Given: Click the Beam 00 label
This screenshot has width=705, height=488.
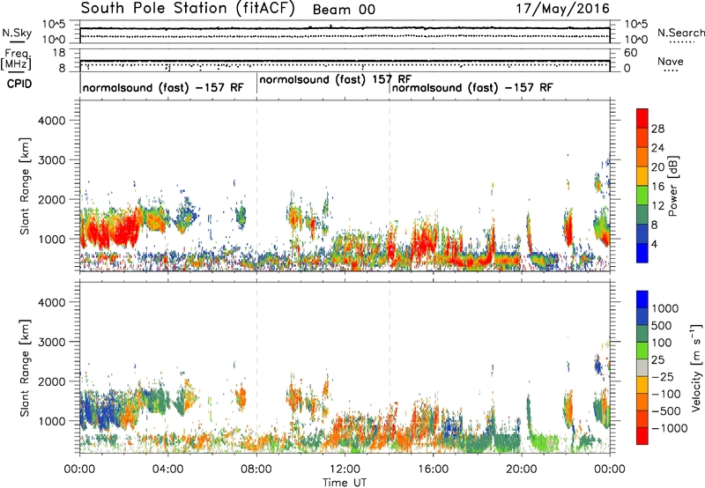Looking at the screenshot, I should point(344,10).
